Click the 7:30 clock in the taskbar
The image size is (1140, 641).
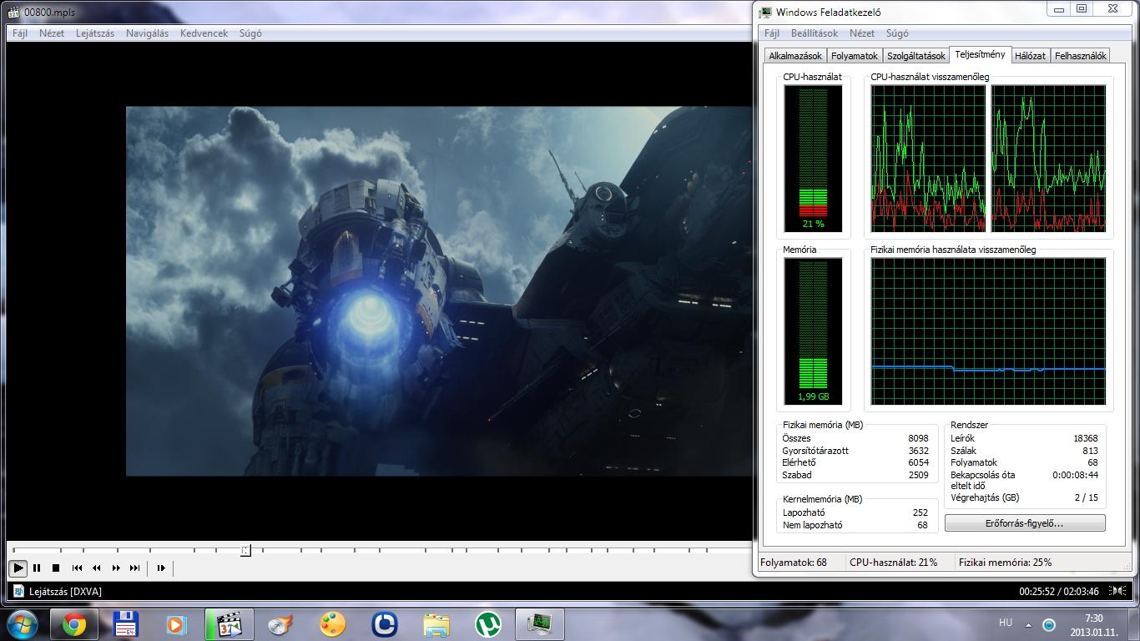click(1093, 618)
